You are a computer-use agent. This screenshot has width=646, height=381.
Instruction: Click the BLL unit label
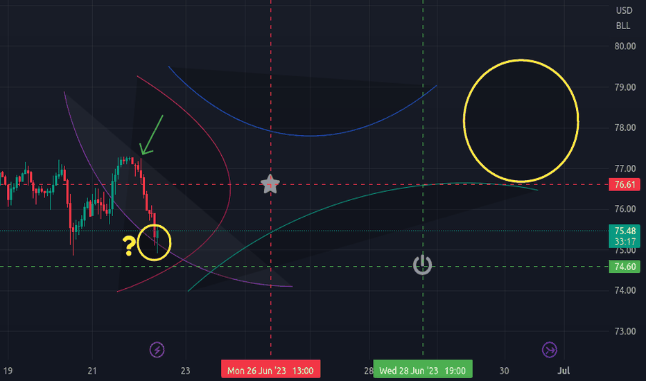point(623,26)
